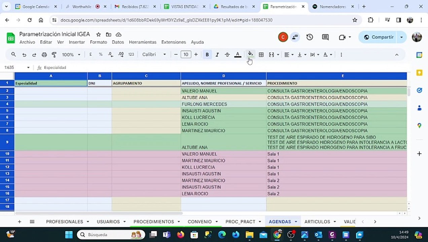Add a new sheet with plus button

[19, 221]
